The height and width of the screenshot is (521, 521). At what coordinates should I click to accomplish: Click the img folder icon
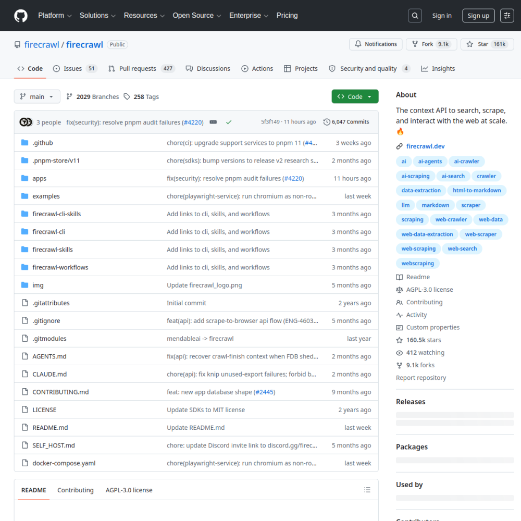point(24,285)
